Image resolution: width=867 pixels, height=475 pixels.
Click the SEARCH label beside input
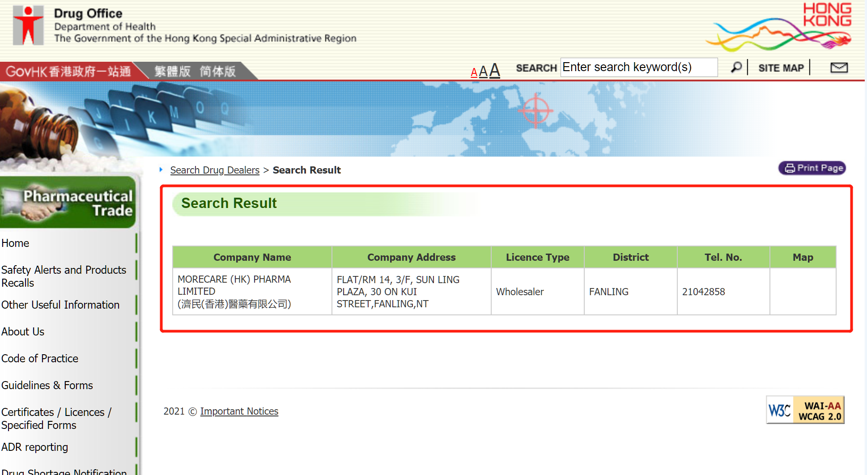coord(536,68)
